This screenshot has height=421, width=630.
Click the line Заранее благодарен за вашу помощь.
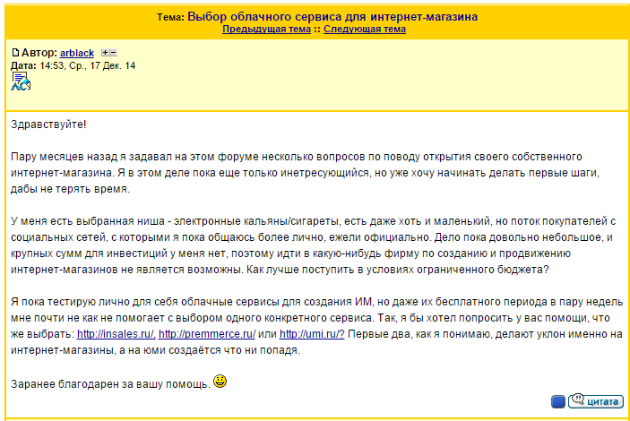[110, 384]
